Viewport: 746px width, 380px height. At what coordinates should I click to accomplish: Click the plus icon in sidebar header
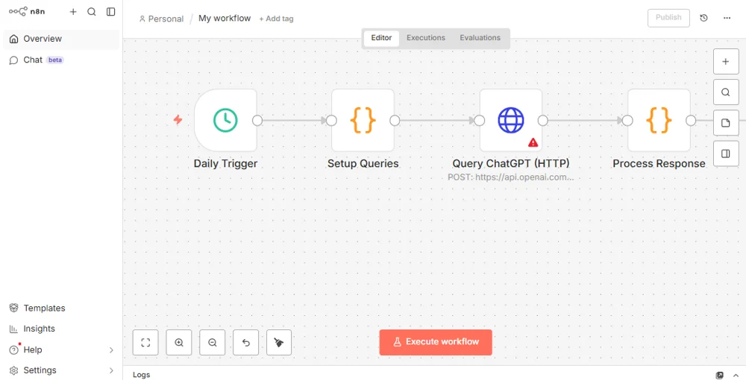(73, 12)
